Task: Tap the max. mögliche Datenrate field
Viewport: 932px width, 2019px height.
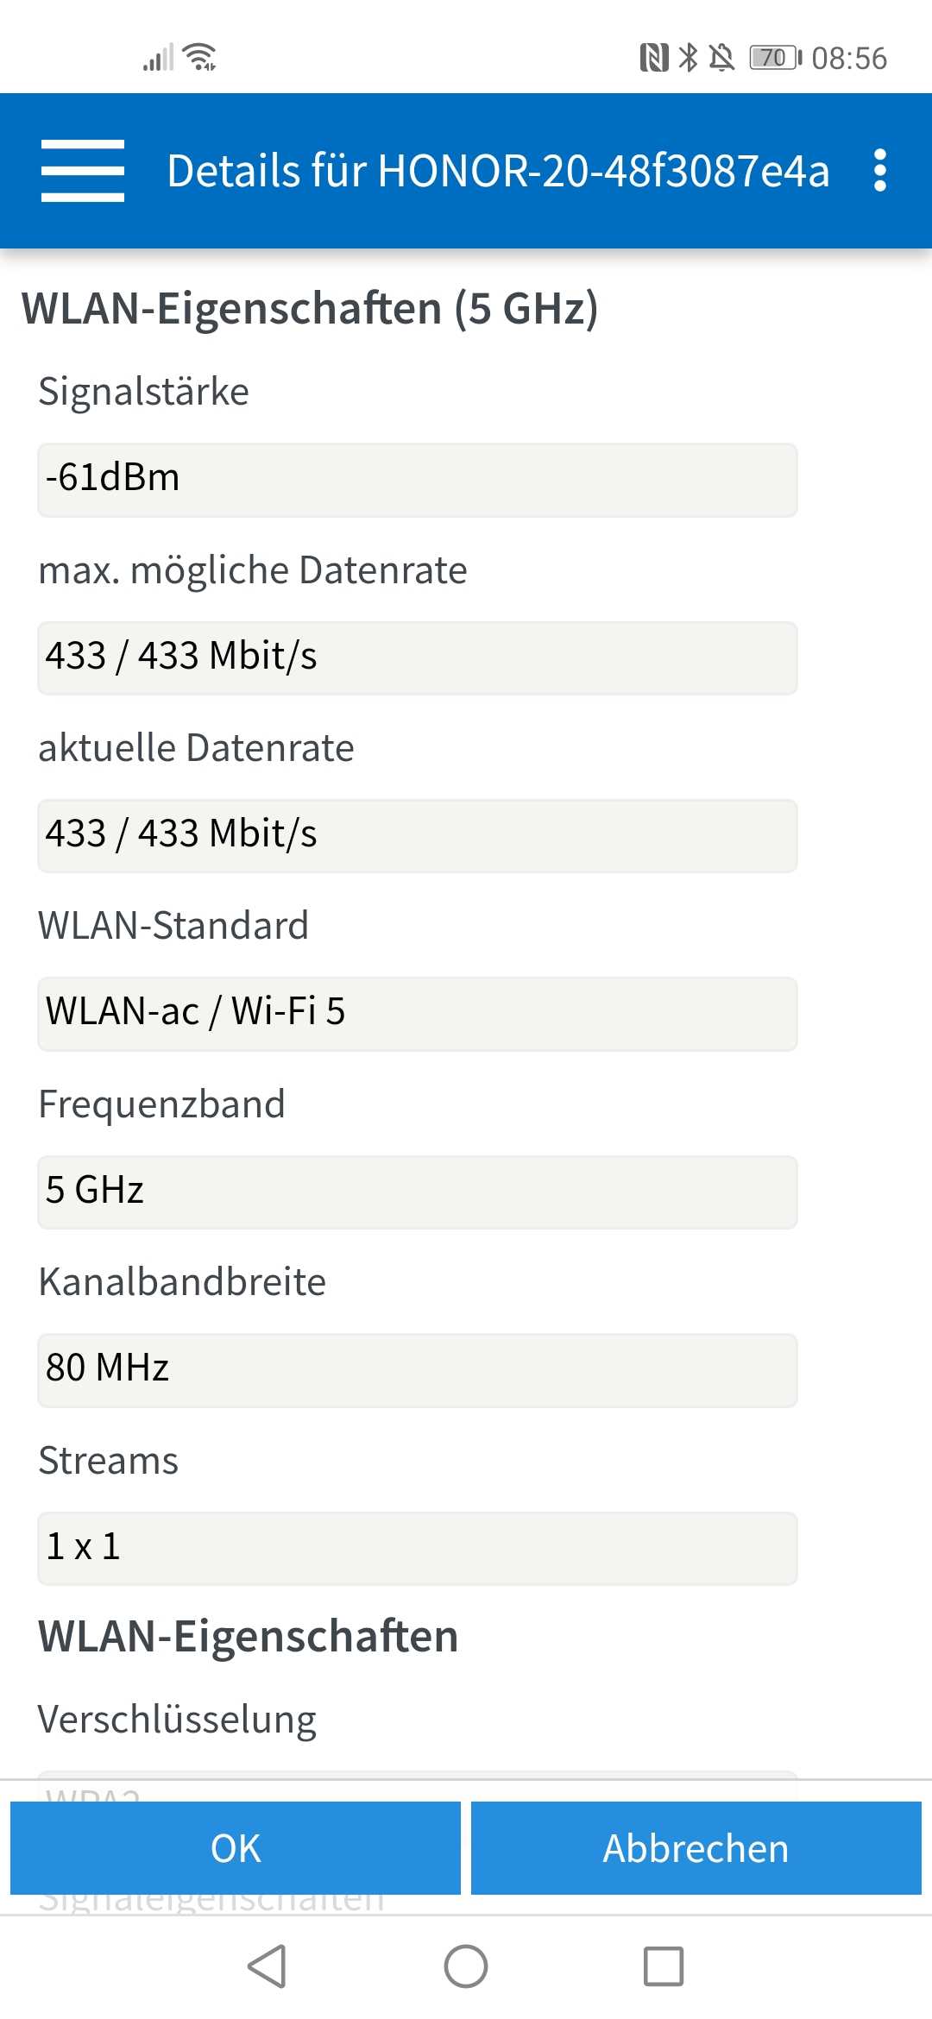Action: click(x=417, y=657)
